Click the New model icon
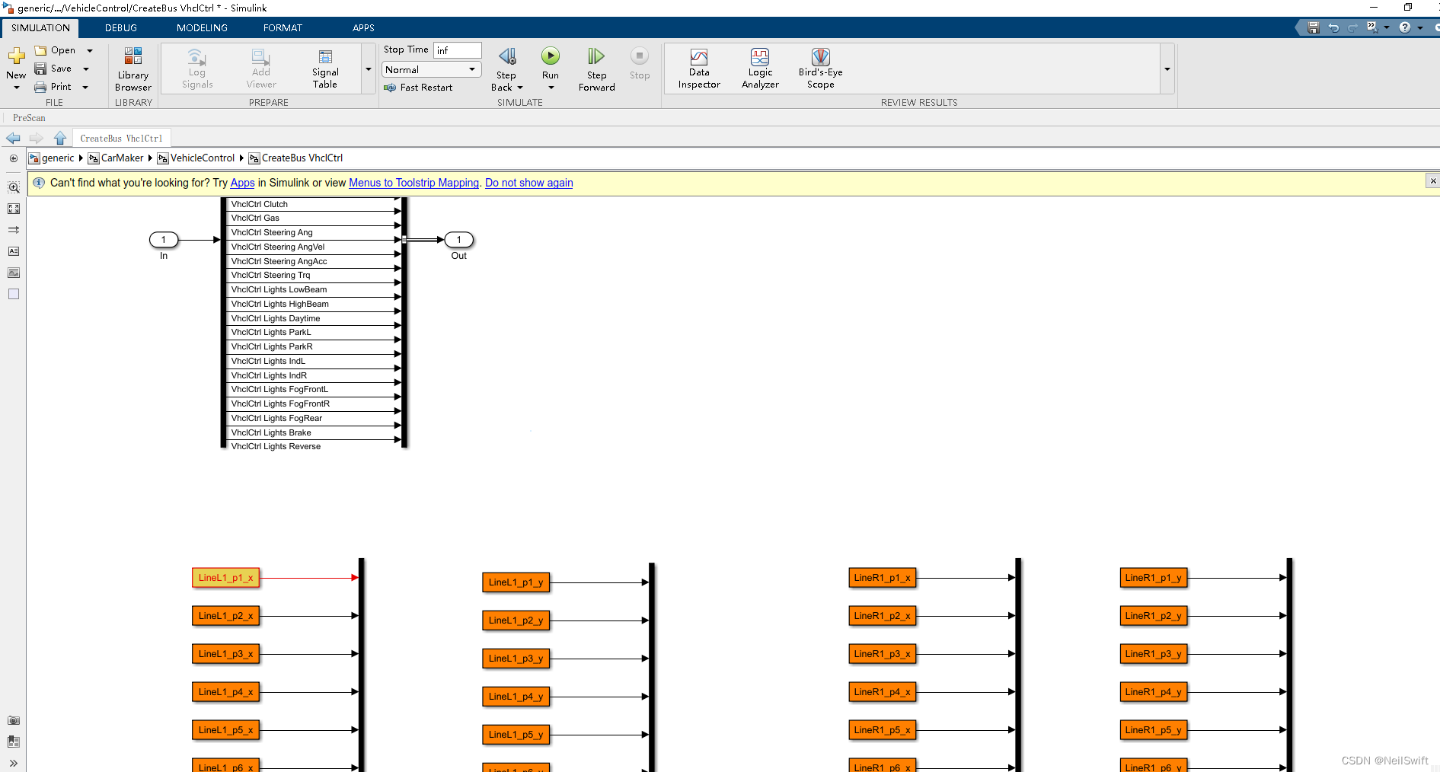 pyautogui.click(x=16, y=56)
